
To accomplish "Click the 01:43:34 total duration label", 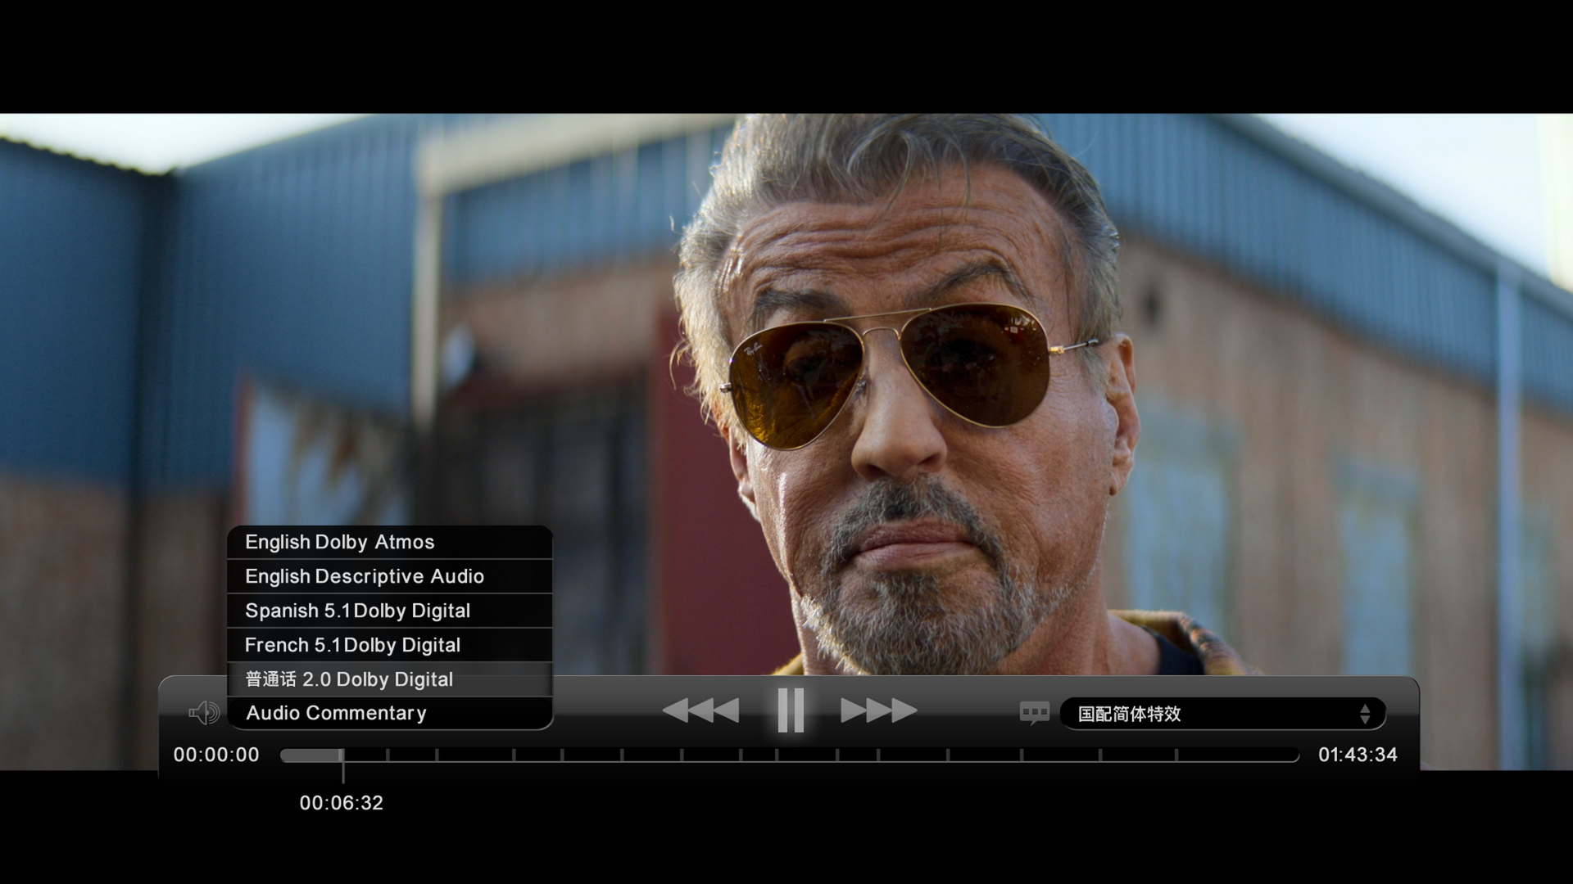I will 1358,755.
